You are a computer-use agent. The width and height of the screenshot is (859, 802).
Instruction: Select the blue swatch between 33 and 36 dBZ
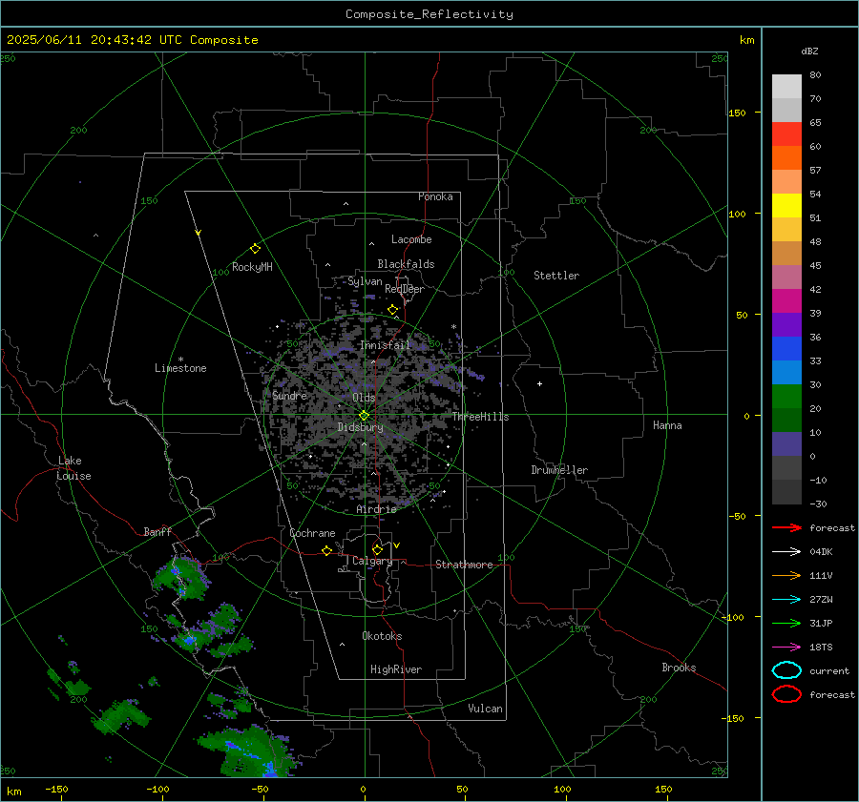pos(786,348)
